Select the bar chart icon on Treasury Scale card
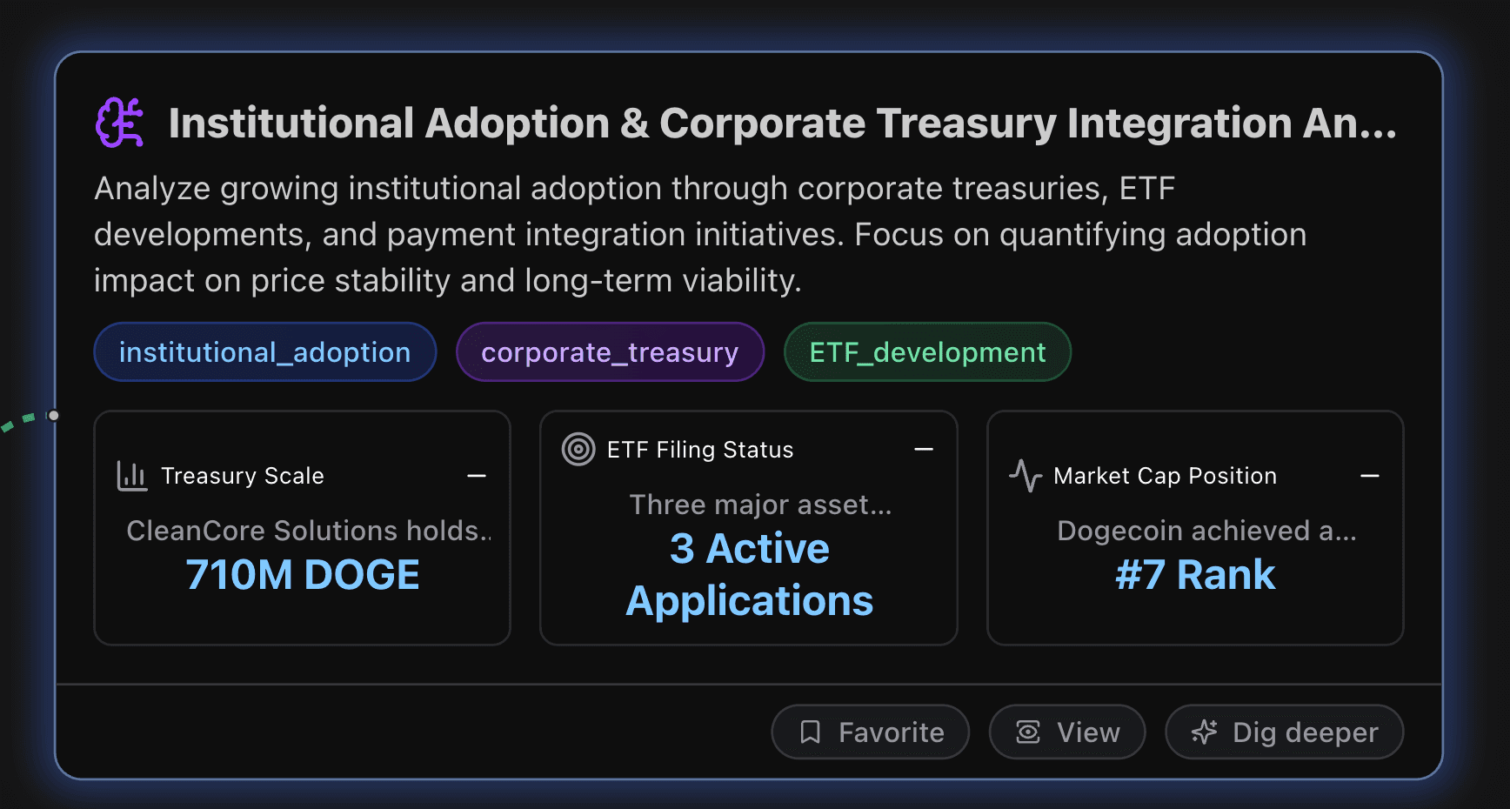Viewport: 1510px width, 809px height. click(131, 475)
